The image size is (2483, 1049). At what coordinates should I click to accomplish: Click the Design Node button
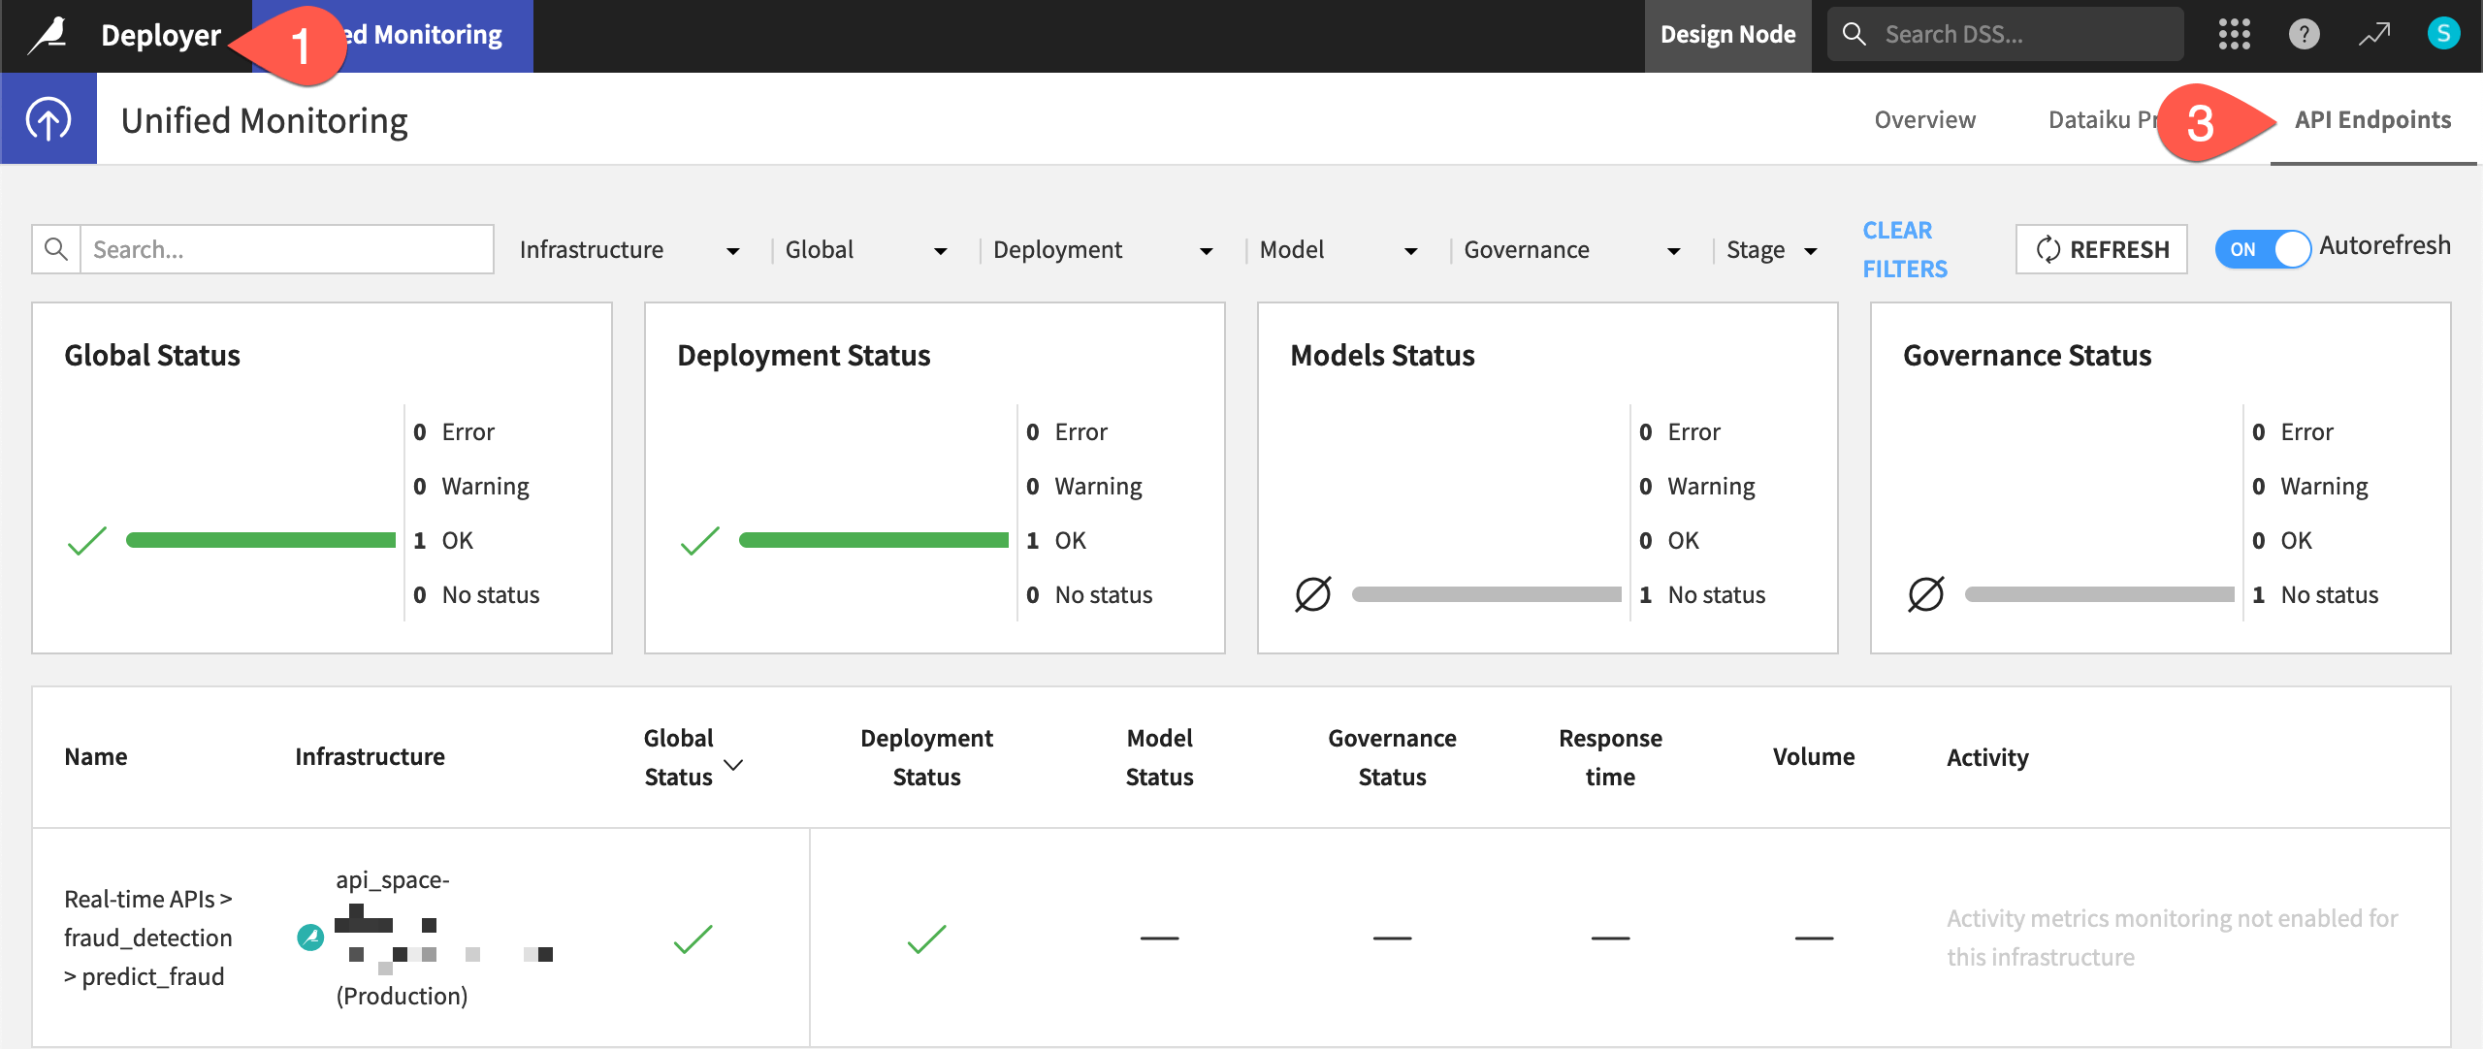pyautogui.click(x=1727, y=35)
